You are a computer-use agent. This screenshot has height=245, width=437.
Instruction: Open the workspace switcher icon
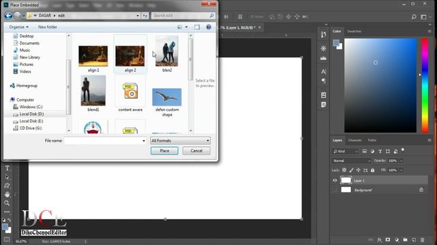tap(423, 17)
